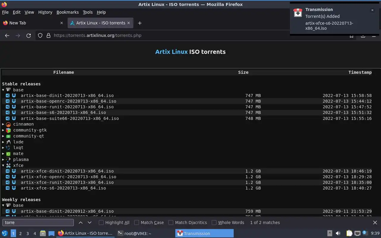Click the share icon for artix-base-suite66-20220713
Viewport: 381px width, 238px height.
point(8,118)
